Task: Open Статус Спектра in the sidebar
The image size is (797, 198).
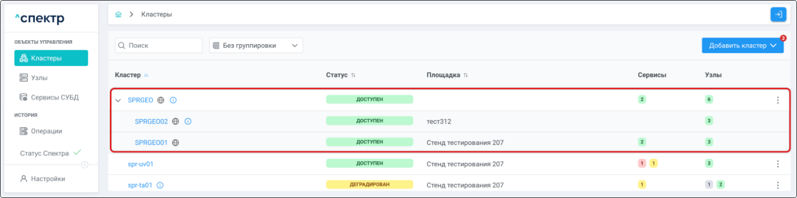Action: click(x=50, y=153)
